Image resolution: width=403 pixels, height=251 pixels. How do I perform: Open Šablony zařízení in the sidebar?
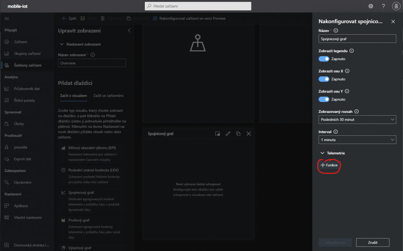coord(28,65)
